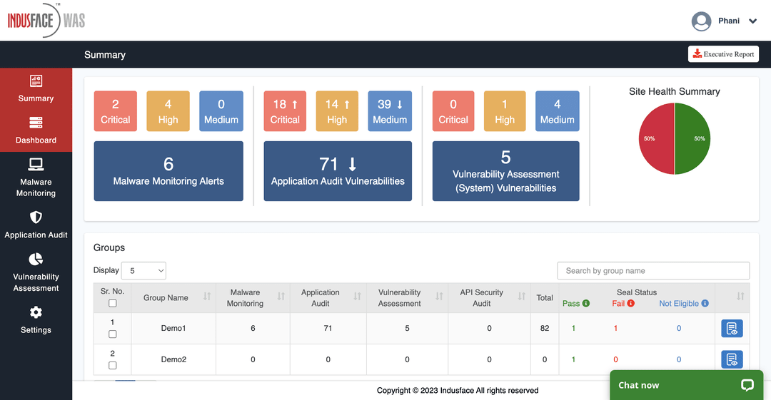Click the user avatar icon beside Phani
This screenshot has height=400, width=771.
(701, 21)
